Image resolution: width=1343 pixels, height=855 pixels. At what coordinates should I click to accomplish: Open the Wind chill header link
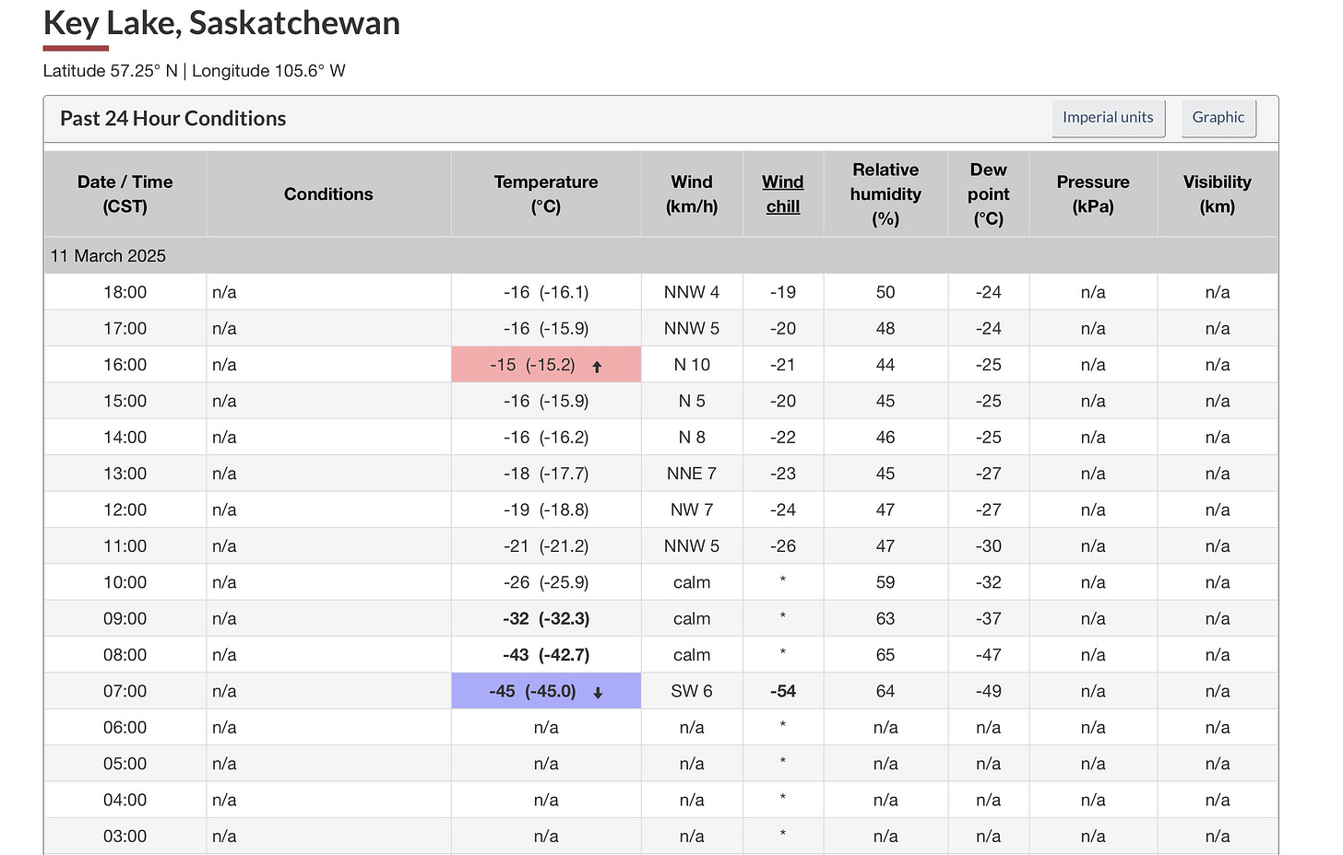point(783,194)
